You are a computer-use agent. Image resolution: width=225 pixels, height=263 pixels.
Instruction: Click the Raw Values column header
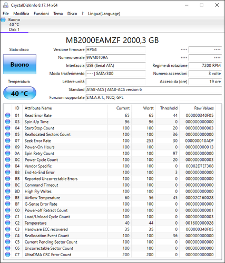pyautogui.click(x=204, y=108)
